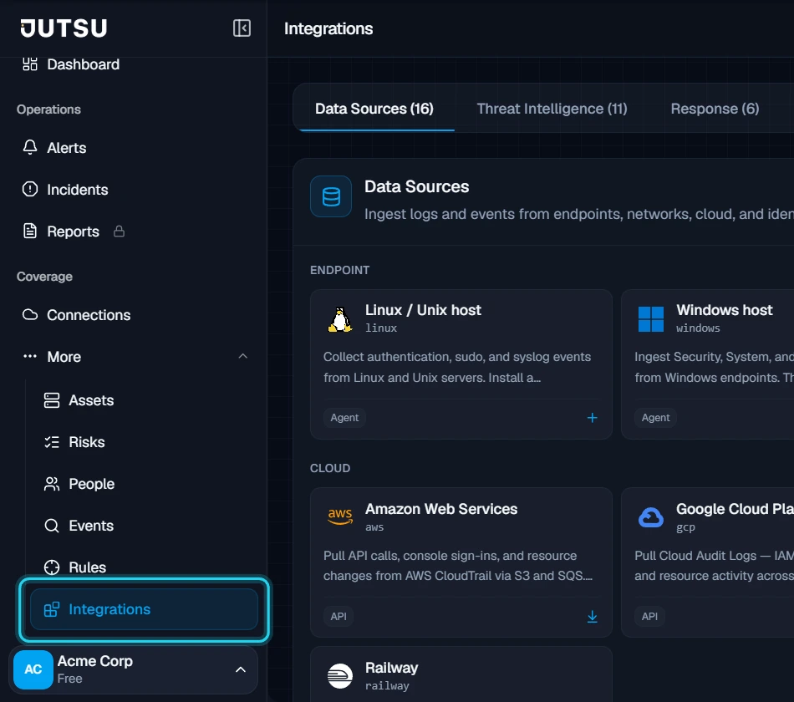794x702 pixels.
Task: Open the Google Cloud card title
Action: [735, 508]
